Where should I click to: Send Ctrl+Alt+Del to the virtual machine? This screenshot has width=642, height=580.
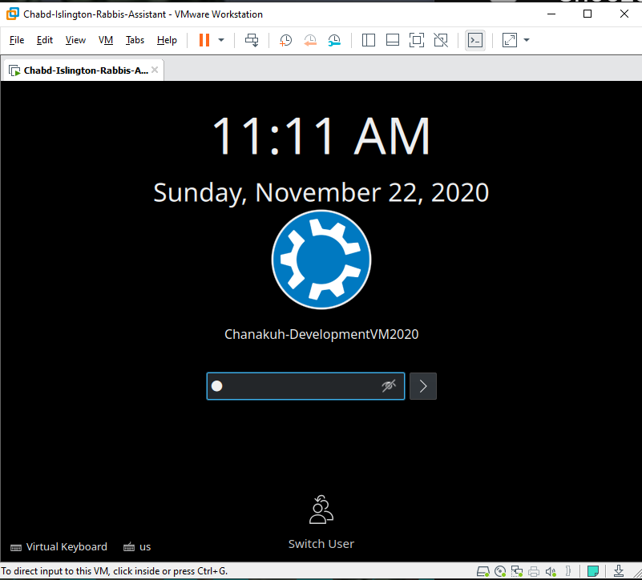[252, 40]
